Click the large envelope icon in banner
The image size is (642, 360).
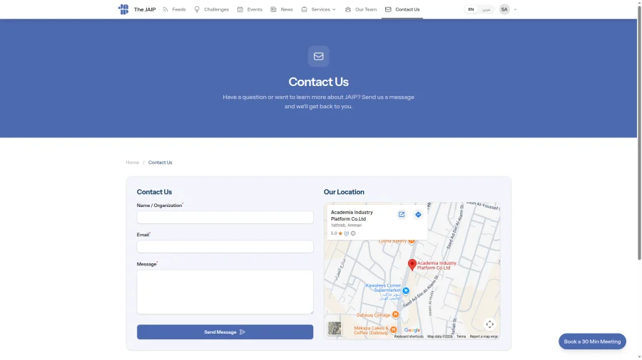click(x=319, y=56)
